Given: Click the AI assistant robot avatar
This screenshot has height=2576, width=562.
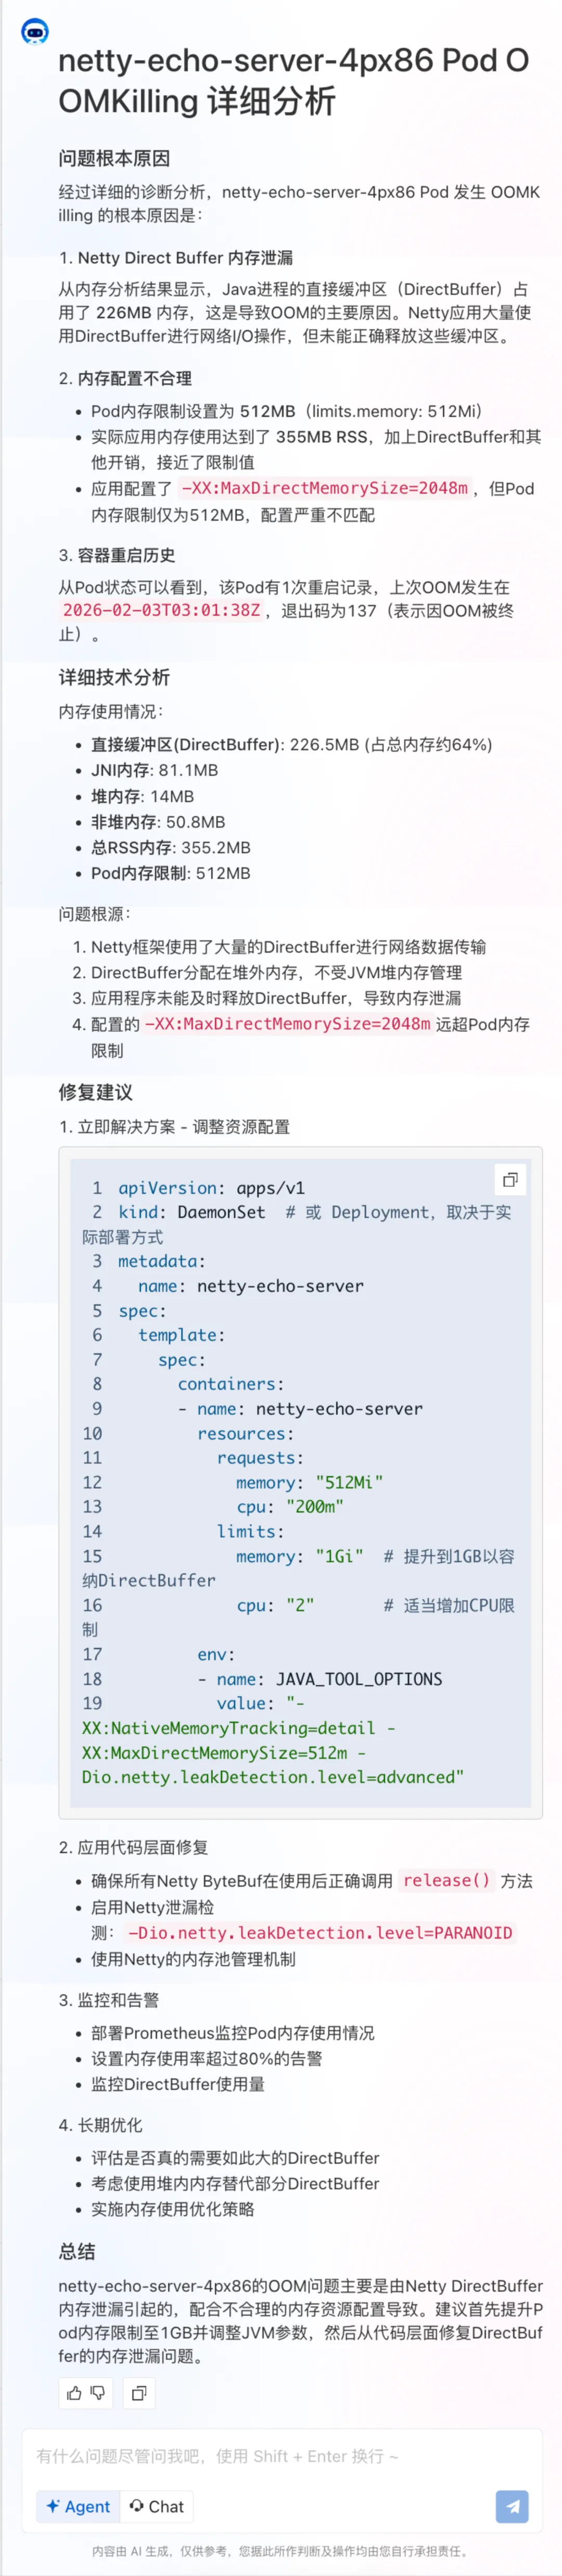Looking at the screenshot, I should (36, 31).
